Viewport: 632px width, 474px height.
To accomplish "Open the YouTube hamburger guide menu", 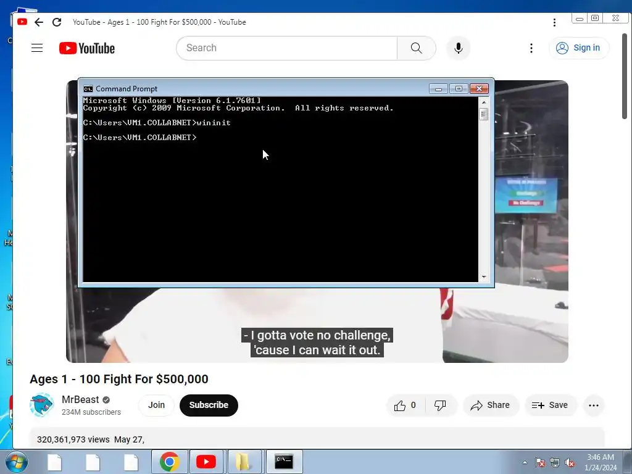I will [x=37, y=48].
